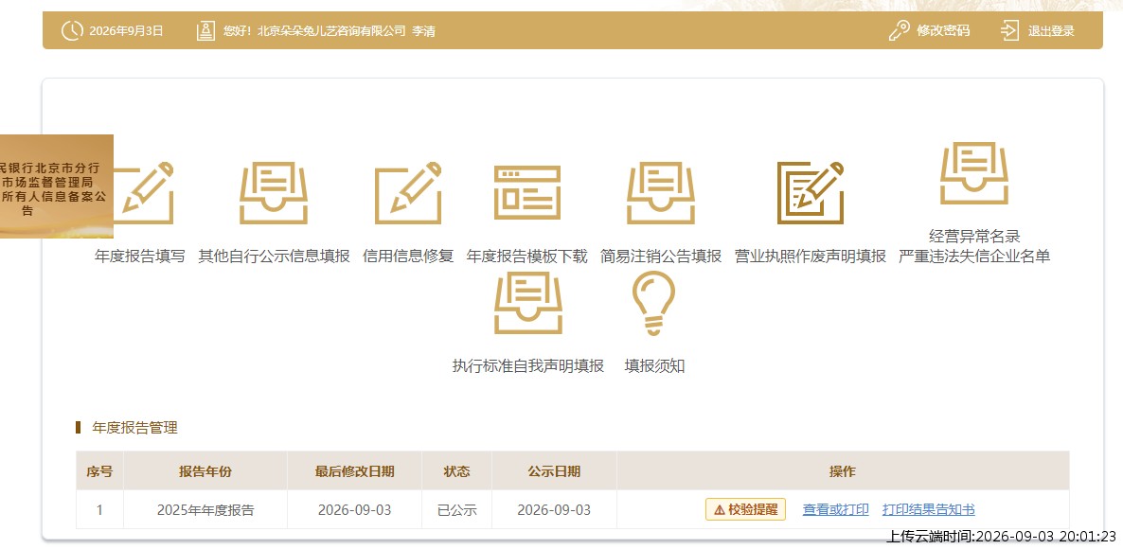Click the floating 信息备案公告 banner
The image size is (1123, 549).
click(x=57, y=186)
